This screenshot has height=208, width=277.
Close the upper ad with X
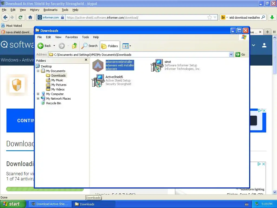point(264,110)
